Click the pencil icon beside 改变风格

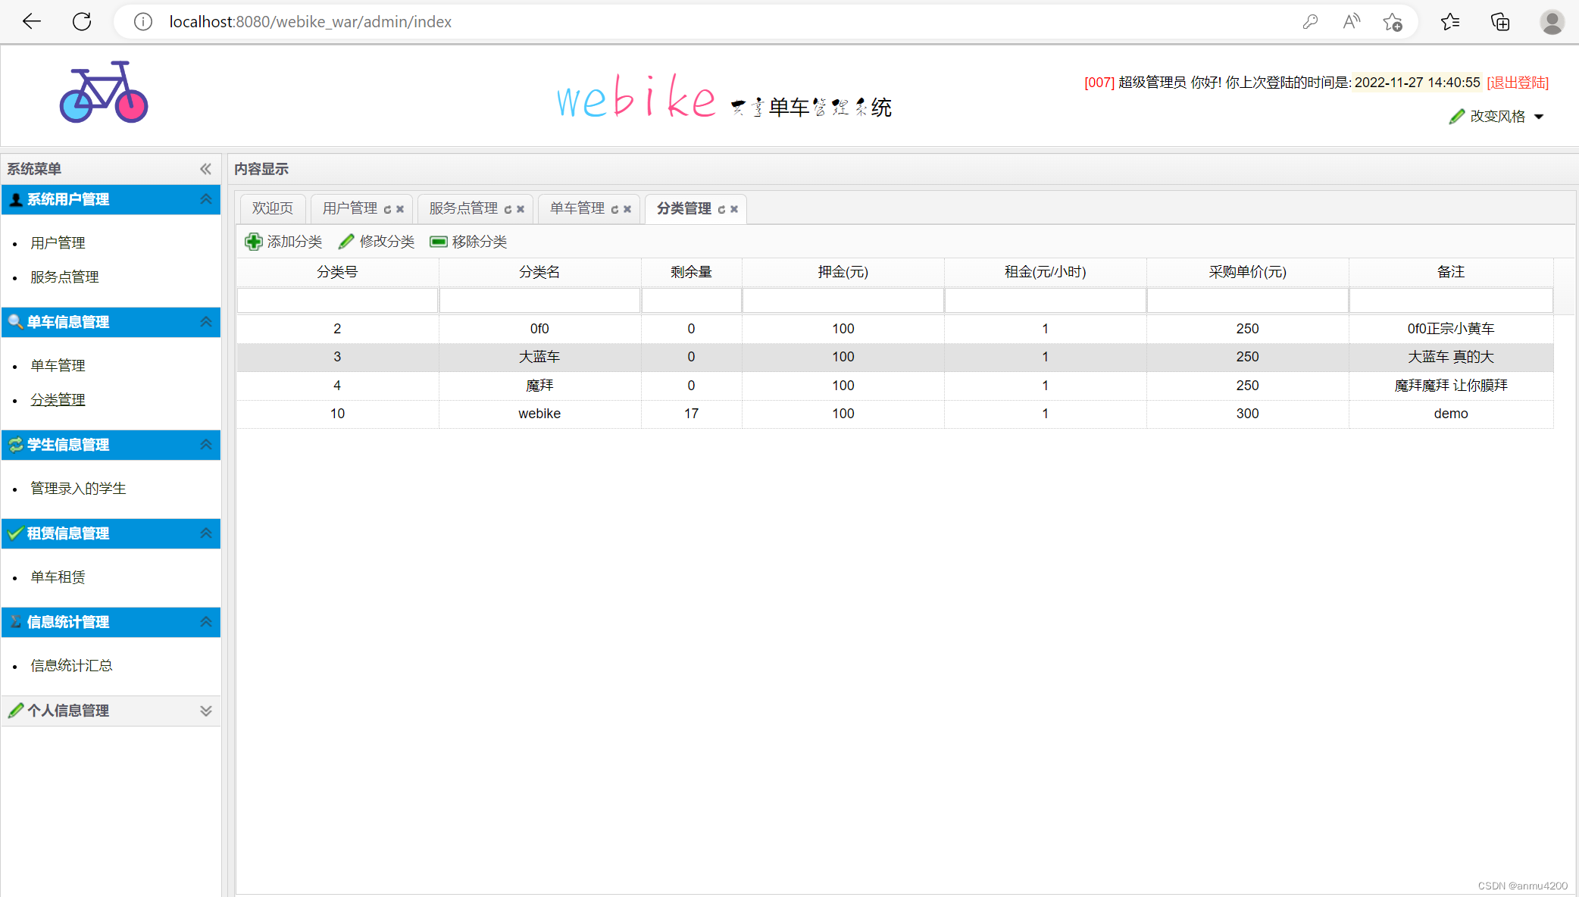pos(1456,116)
